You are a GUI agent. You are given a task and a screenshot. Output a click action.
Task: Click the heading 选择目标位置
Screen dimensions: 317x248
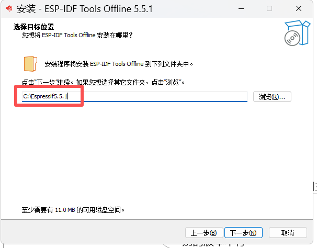(x=34, y=27)
